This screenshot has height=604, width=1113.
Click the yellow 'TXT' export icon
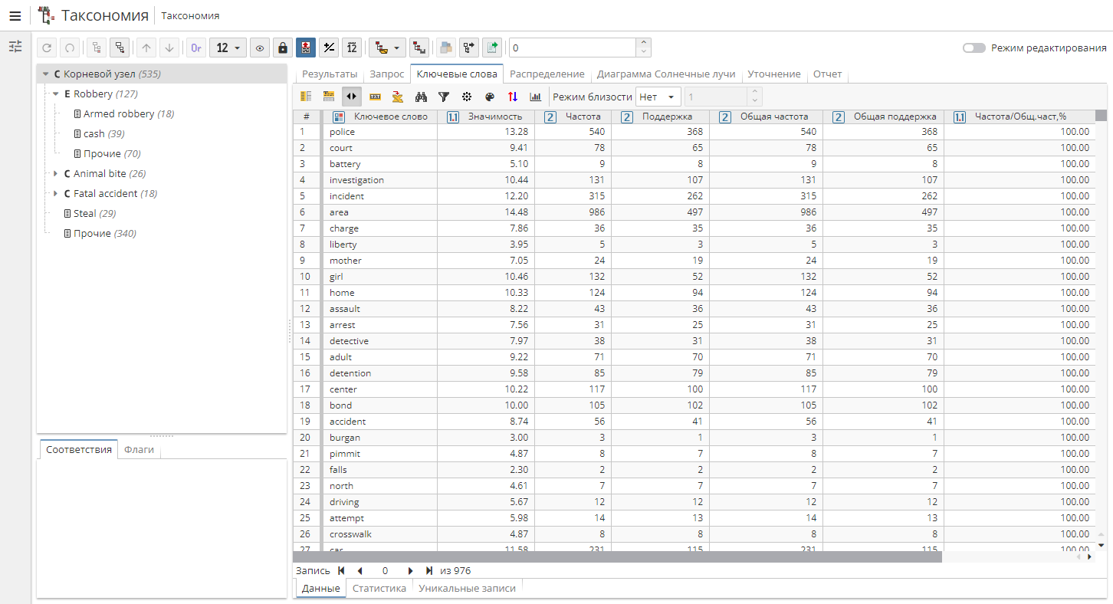point(375,97)
